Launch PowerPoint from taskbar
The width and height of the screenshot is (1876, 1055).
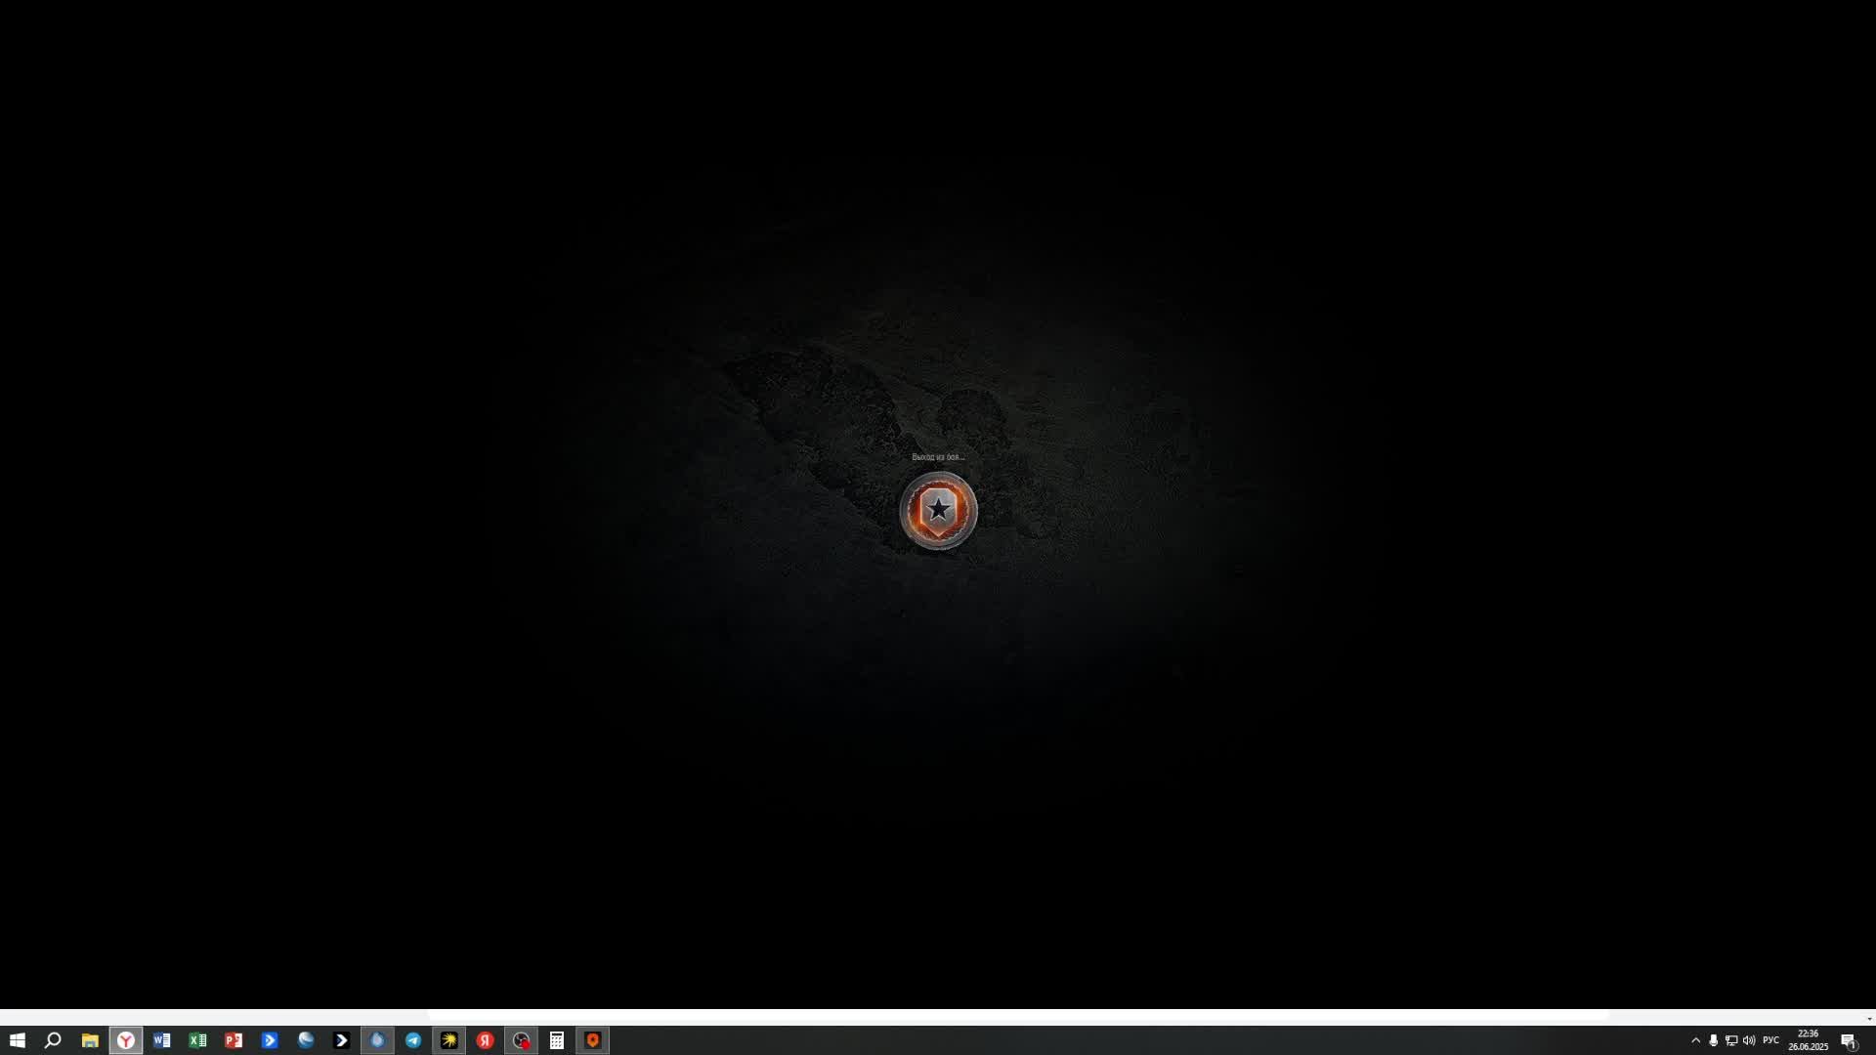[x=234, y=1040]
